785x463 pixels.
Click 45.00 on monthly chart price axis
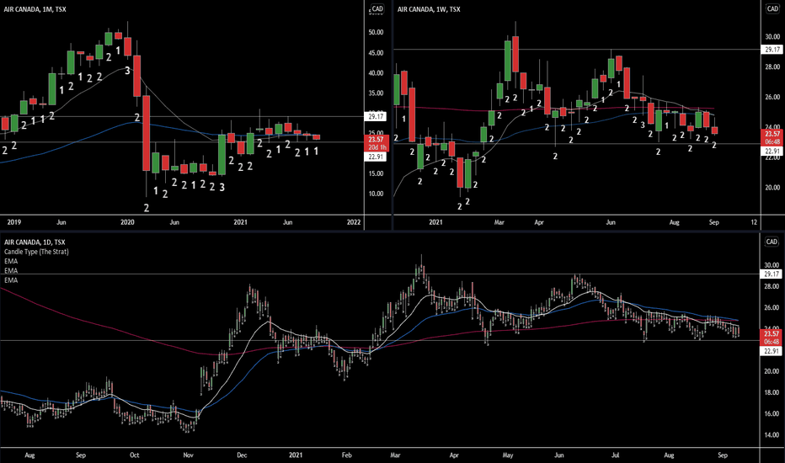(x=376, y=53)
